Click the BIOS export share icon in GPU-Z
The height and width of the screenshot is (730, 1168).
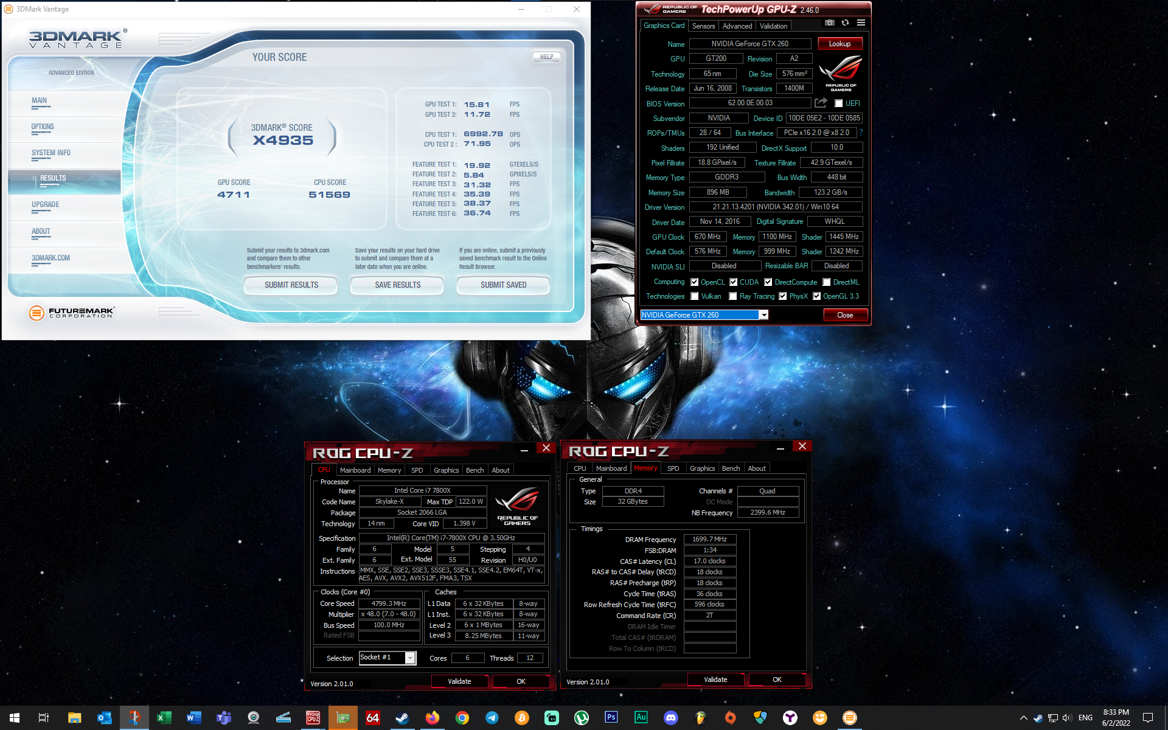pos(821,103)
